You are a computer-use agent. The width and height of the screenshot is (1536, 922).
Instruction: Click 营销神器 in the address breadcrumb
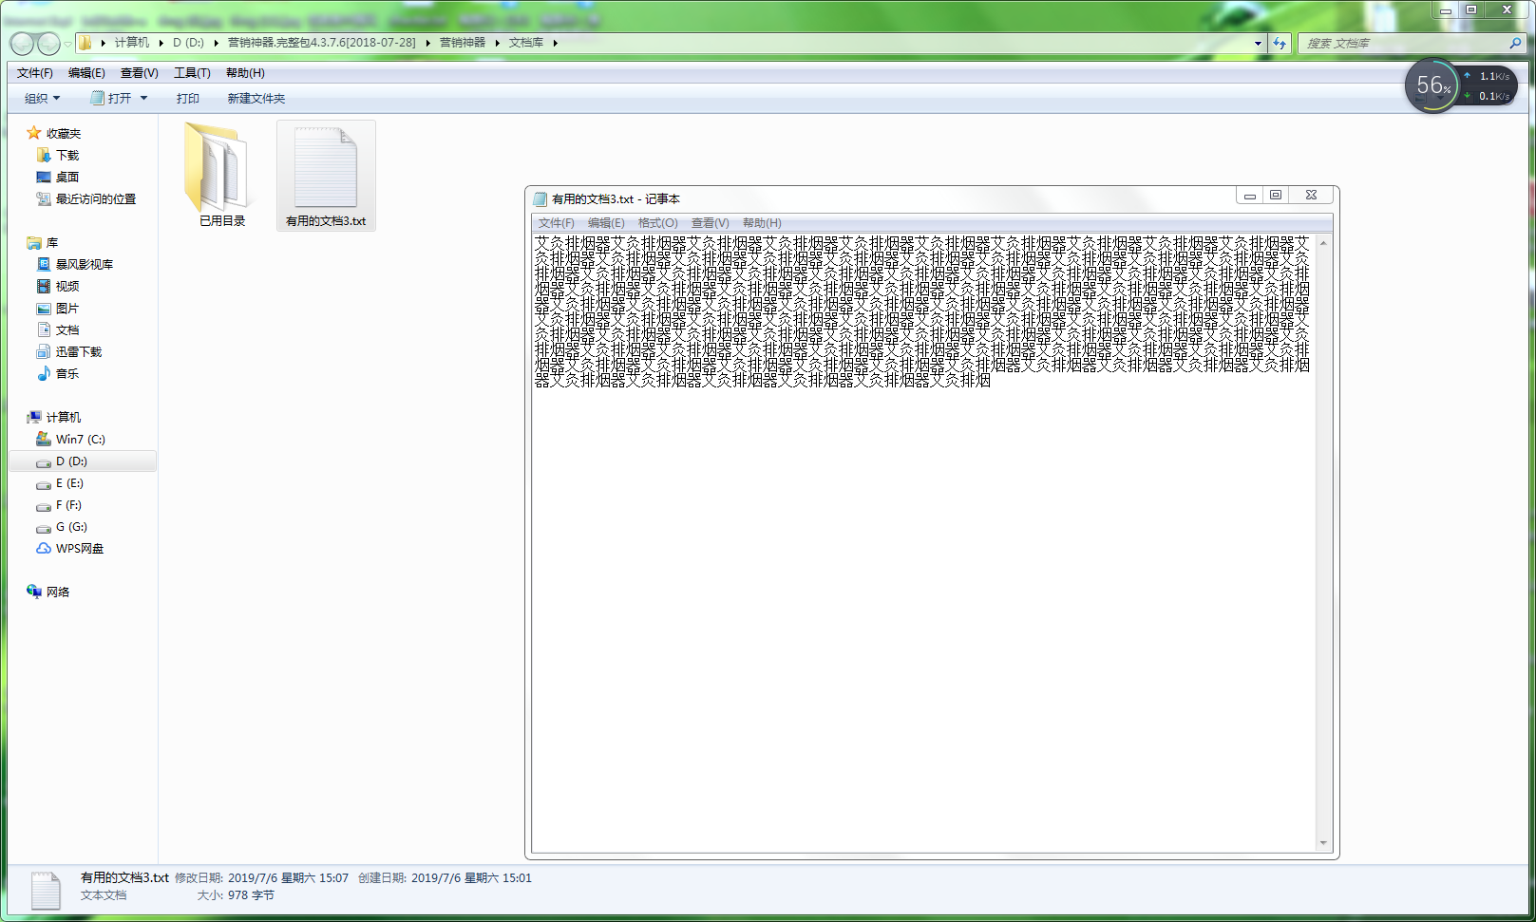click(462, 43)
